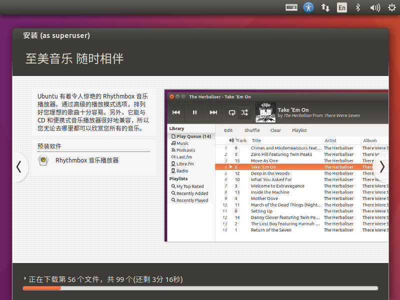Select the track 'Setting Up'
Image resolution: width=400 pixels, height=300 pixels.
point(302,211)
